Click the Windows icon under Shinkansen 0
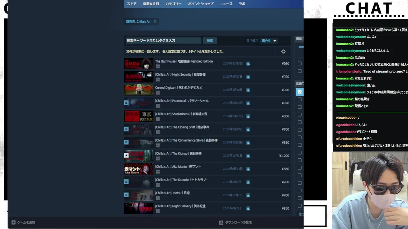This screenshot has height=229, width=408. (157, 119)
